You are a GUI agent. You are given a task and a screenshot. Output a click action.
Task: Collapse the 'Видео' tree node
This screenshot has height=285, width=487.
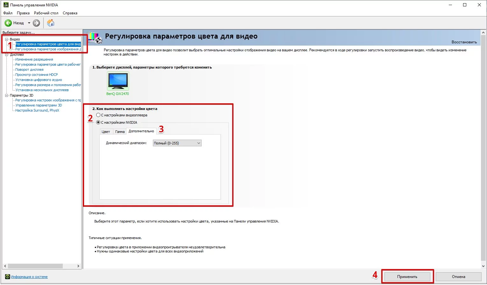point(6,39)
